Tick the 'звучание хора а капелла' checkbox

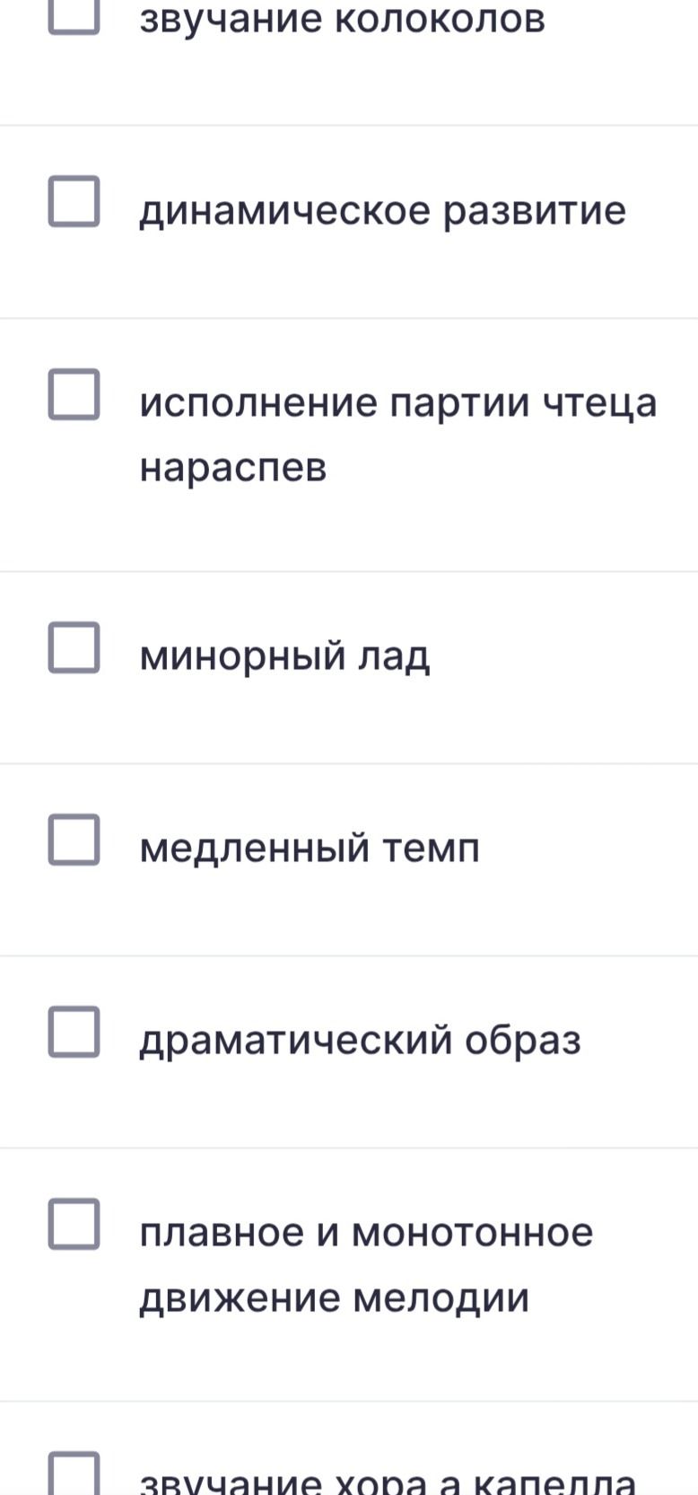pos(74,1474)
